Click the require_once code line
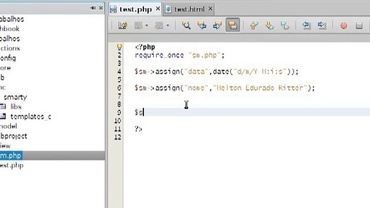Image resolution: width=370 pixels, height=208 pixels. (180, 55)
